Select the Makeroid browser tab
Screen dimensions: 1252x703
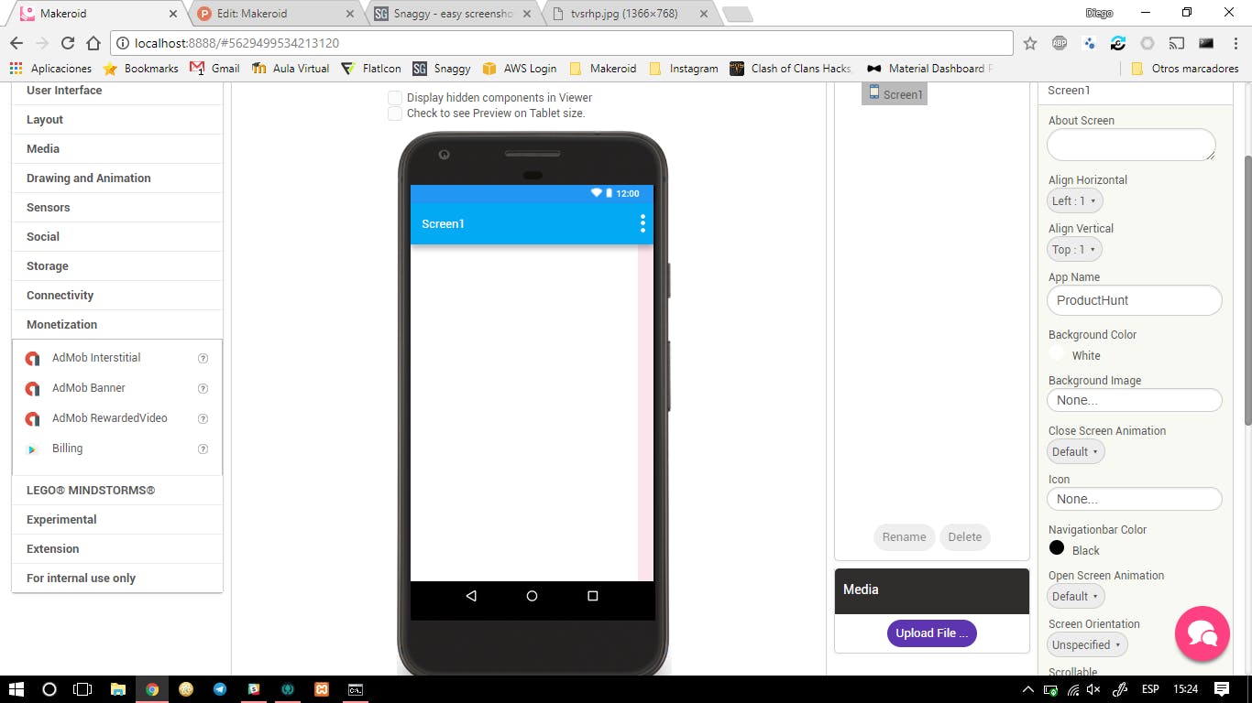[x=98, y=14]
